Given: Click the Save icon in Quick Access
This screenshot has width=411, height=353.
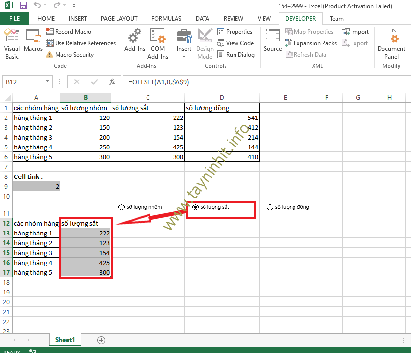Looking at the screenshot, I should click(23, 6).
